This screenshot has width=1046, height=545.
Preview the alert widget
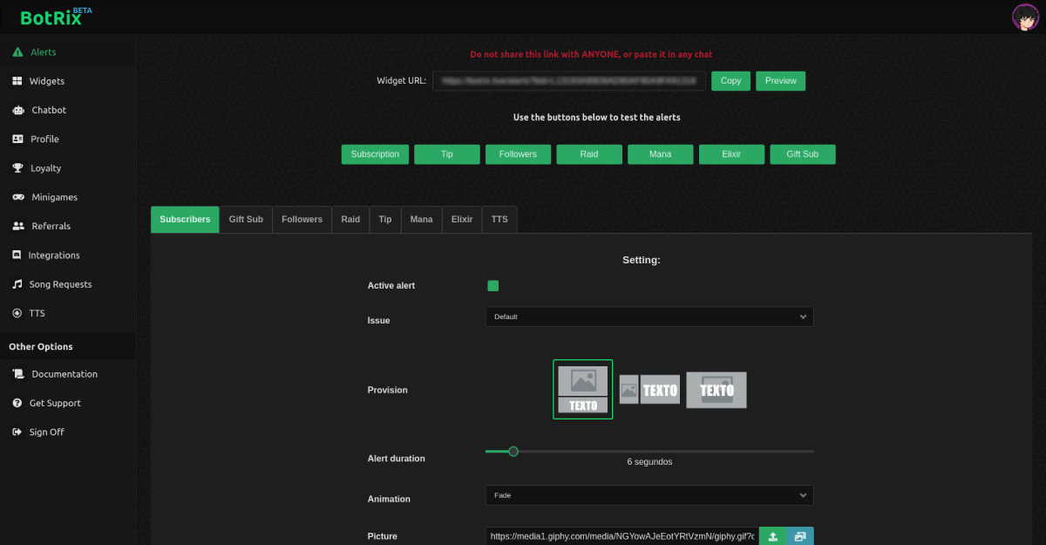pos(780,80)
